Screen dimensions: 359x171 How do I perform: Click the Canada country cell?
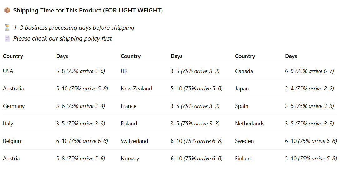(244, 71)
